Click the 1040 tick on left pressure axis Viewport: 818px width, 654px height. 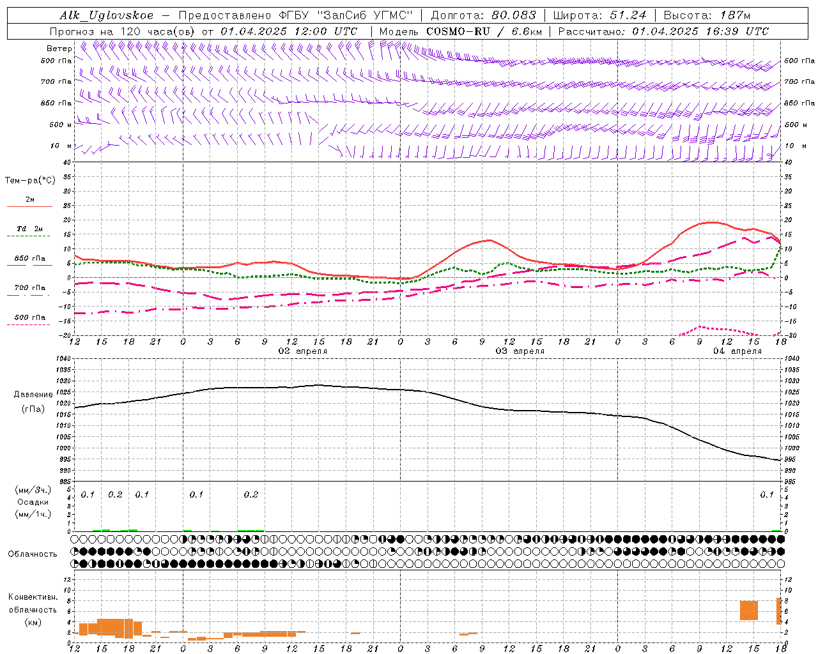pyautogui.click(x=63, y=359)
